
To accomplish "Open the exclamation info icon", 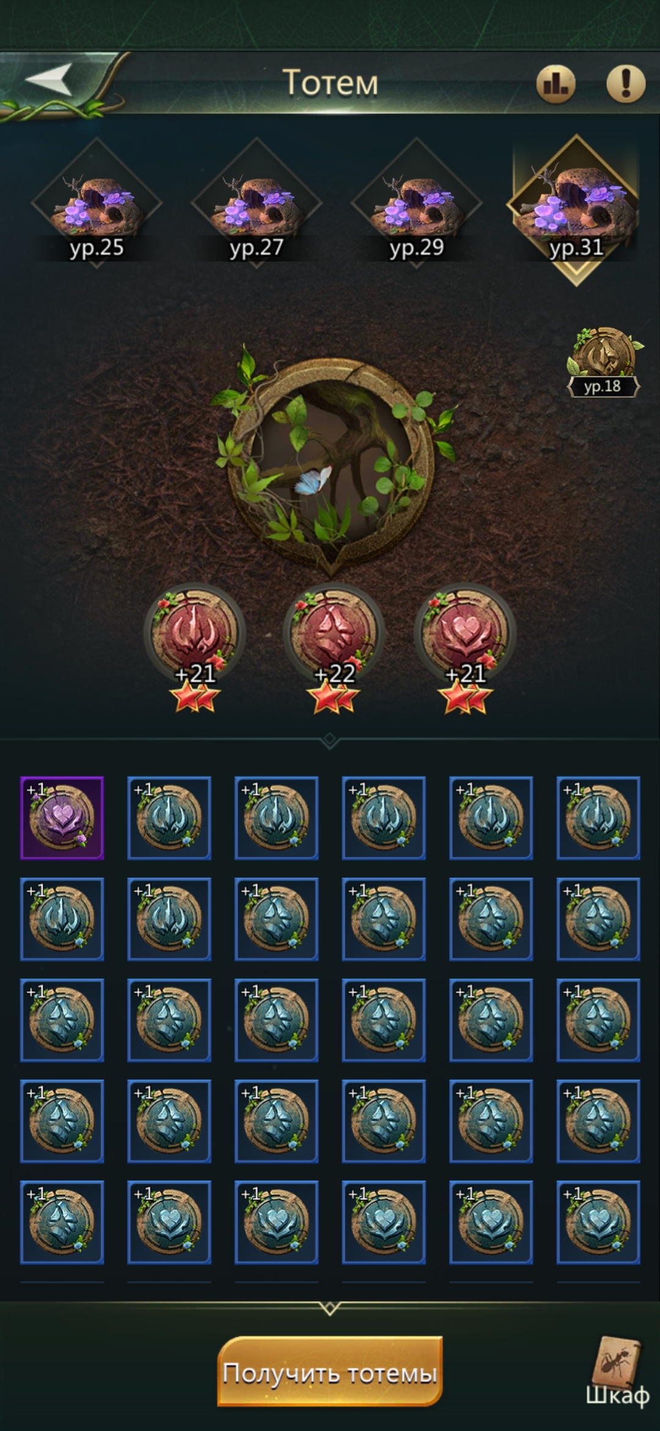I will click(625, 83).
